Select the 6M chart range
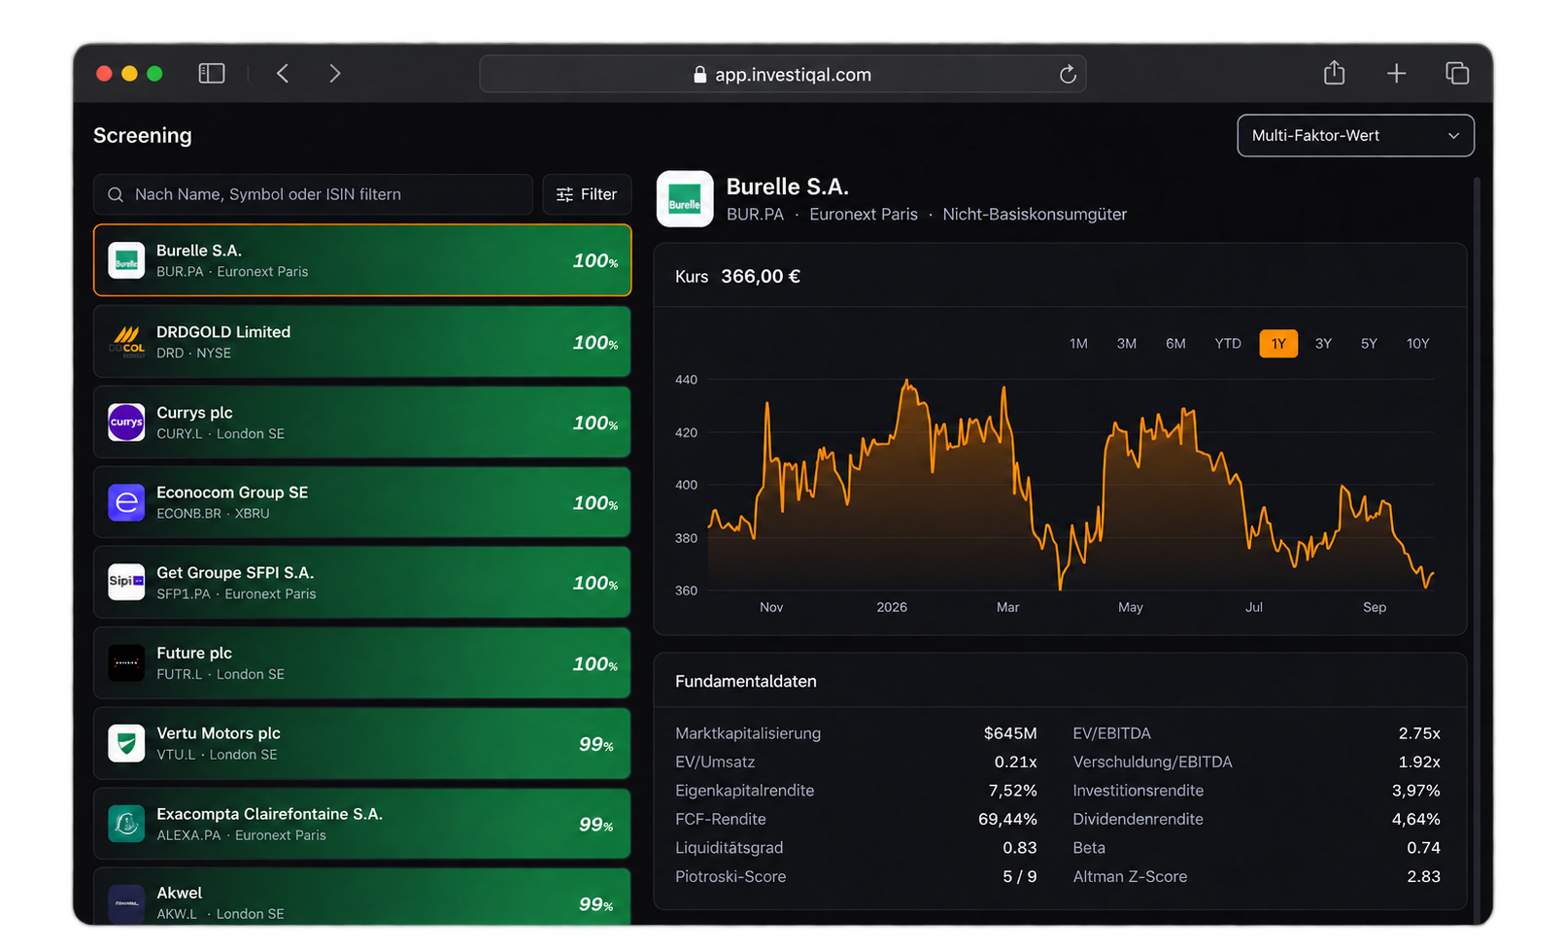This screenshot has width=1564, height=949. [1175, 344]
